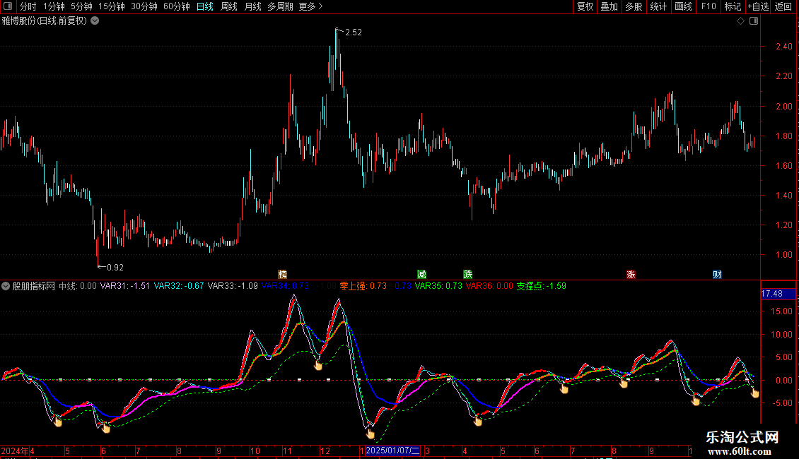Viewport: 799px width, 459px height.
Task: Select the 零上强 indicator value
Action: 363,286
